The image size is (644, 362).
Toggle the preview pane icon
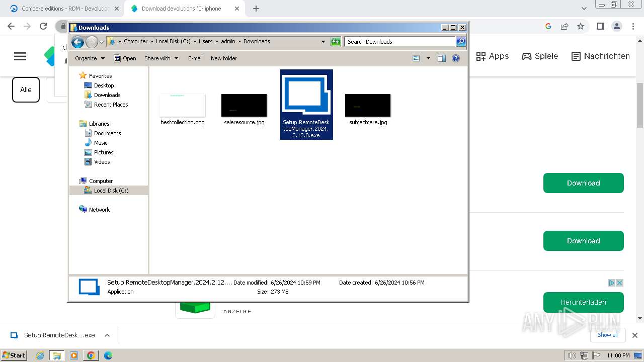pyautogui.click(x=442, y=58)
